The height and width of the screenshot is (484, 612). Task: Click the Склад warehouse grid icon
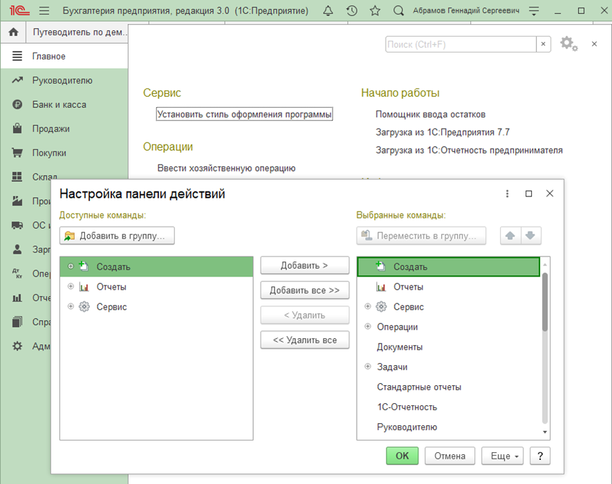tap(17, 177)
